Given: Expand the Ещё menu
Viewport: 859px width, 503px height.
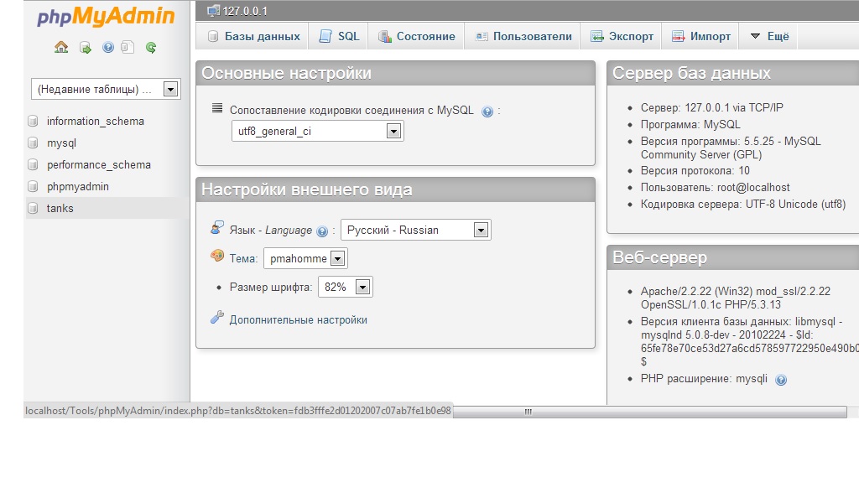Looking at the screenshot, I should (768, 37).
